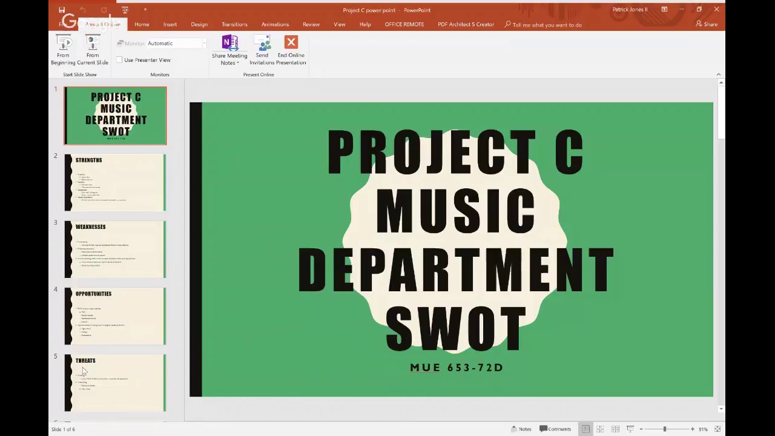Click the 91% zoom level
The height and width of the screenshot is (436, 775).
tap(703, 429)
